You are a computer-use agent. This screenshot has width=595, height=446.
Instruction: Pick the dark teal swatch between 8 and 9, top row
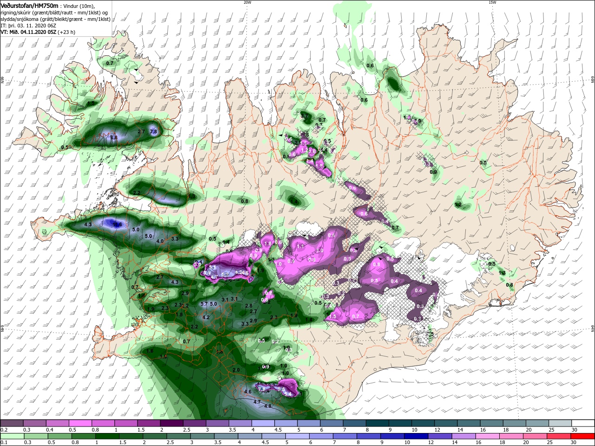(377, 423)
